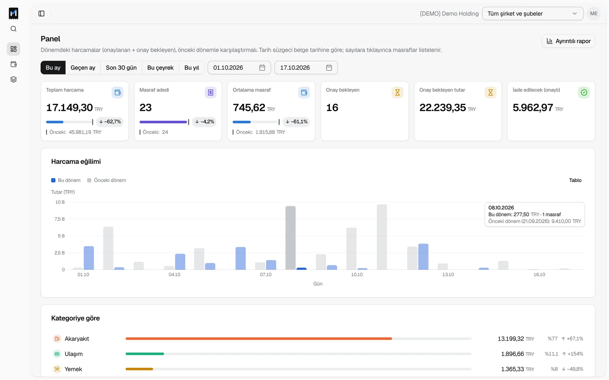The image size is (609, 380).
Task: Click the app logo in the sidebar
Action: coord(13,13)
